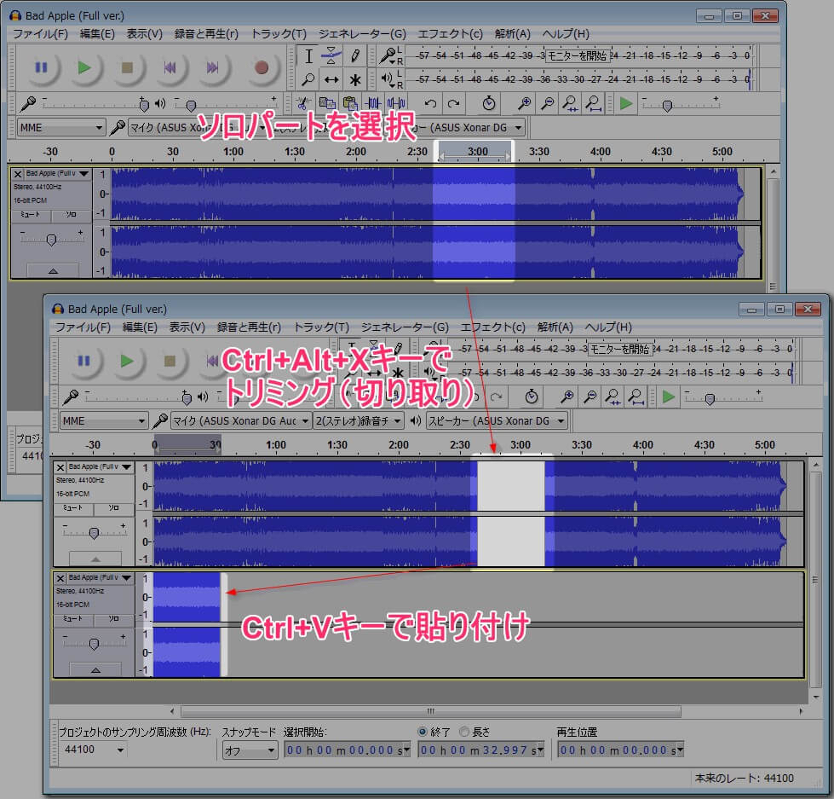This screenshot has width=834, height=799.
Task: Open project rate 44100 dropdown
Action: (x=94, y=750)
